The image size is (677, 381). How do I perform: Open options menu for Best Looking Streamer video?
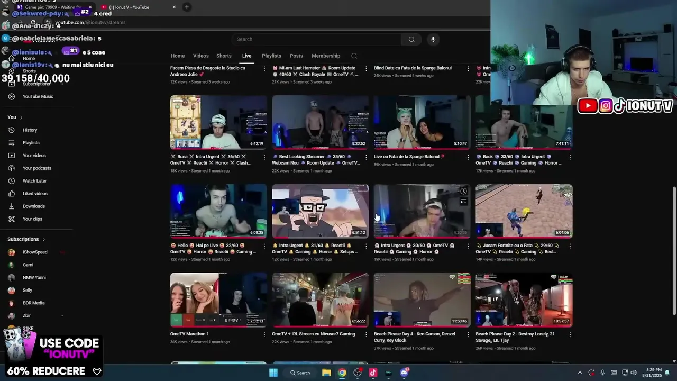[x=366, y=157]
